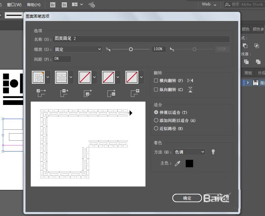Click the start tile diagram icon
The image size is (265, 216).
[111, 93]
